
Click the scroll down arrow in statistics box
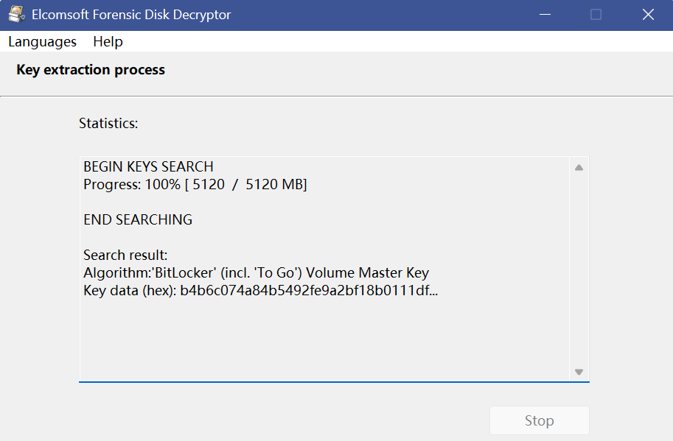pos(579,372)
